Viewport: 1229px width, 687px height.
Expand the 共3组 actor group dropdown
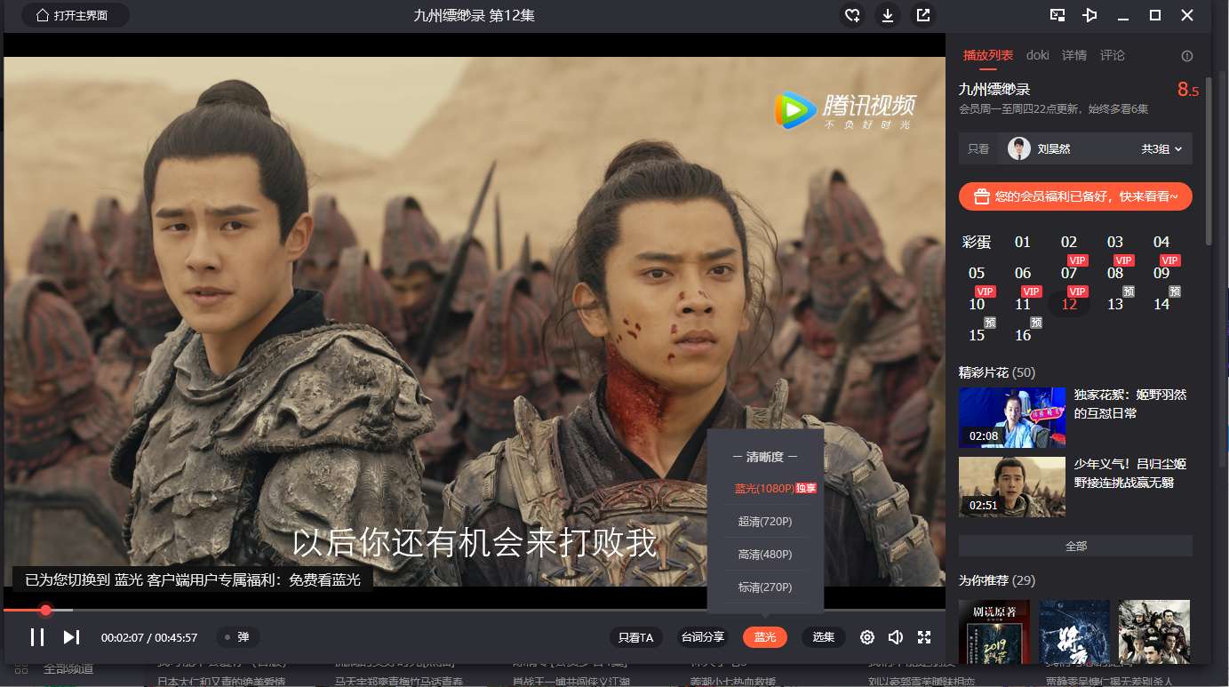(1162, 149)
